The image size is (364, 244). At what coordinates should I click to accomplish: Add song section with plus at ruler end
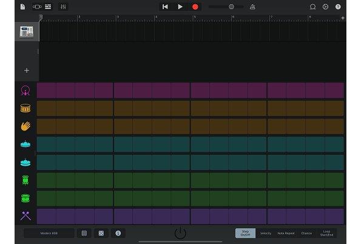[x=343, y=18]
